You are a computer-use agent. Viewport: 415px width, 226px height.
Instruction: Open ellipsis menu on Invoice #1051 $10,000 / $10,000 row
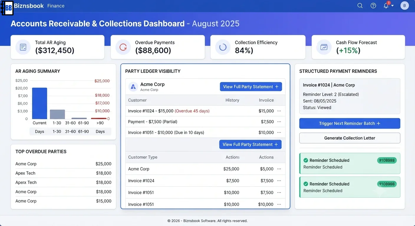[x=279, y=204]
